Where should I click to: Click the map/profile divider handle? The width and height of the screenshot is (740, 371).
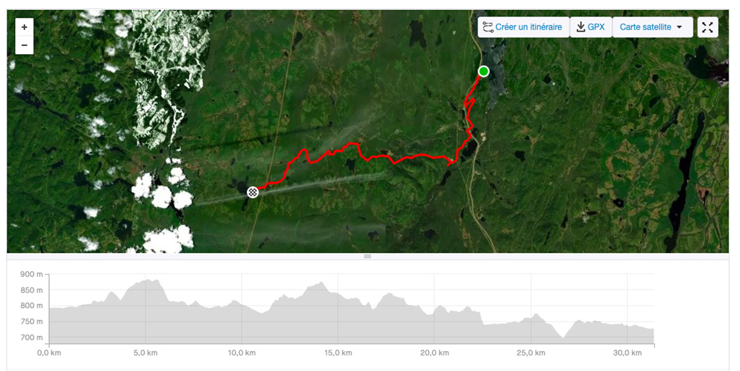tap(368, 256)
